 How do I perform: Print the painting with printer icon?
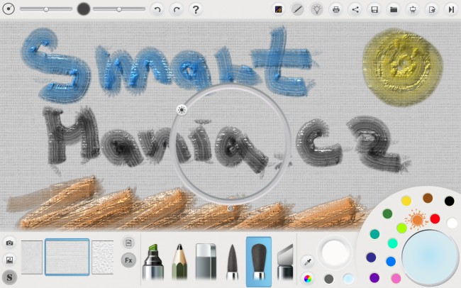click(x=336, y=10)
